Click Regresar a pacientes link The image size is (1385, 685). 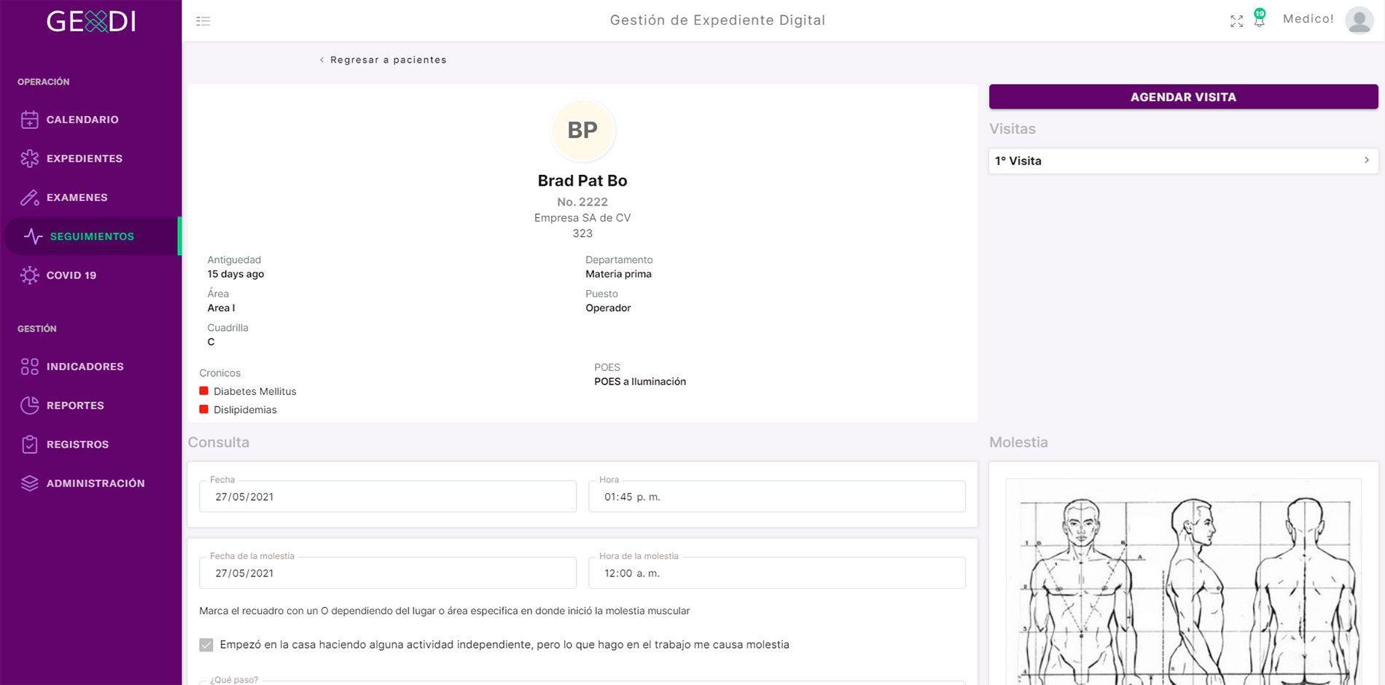(x=383, y=60)
